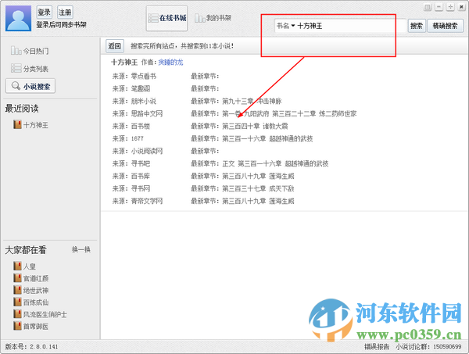
Task: Click chapter 第三百四十章 诸教大震
Action: pos(255,126)
